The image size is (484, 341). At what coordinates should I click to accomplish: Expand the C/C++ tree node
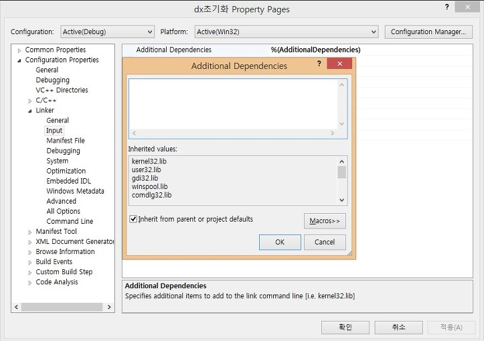30,101
